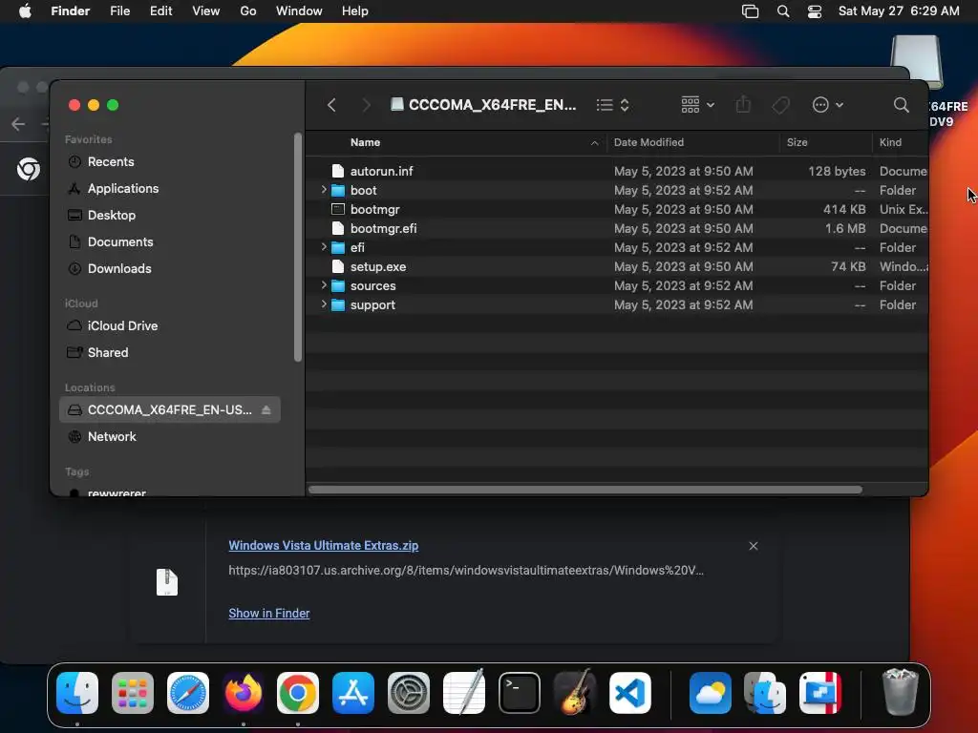Open the Apple menu

point(25,11)
